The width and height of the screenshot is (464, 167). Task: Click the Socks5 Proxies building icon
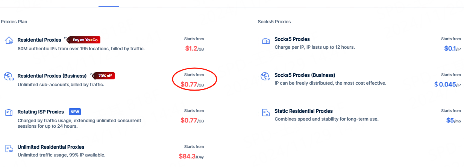(266, 40)
